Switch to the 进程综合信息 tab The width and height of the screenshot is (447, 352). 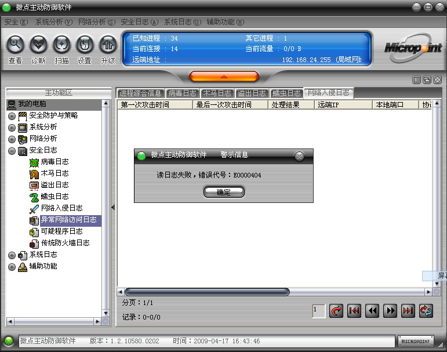(x=140, y=93)
